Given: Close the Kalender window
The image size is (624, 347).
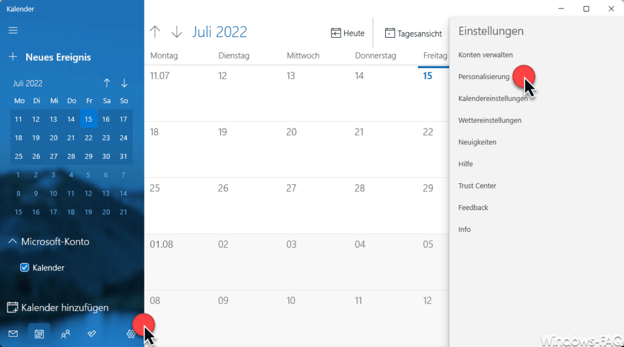Looking at the screenshot, I should (611, 9).
